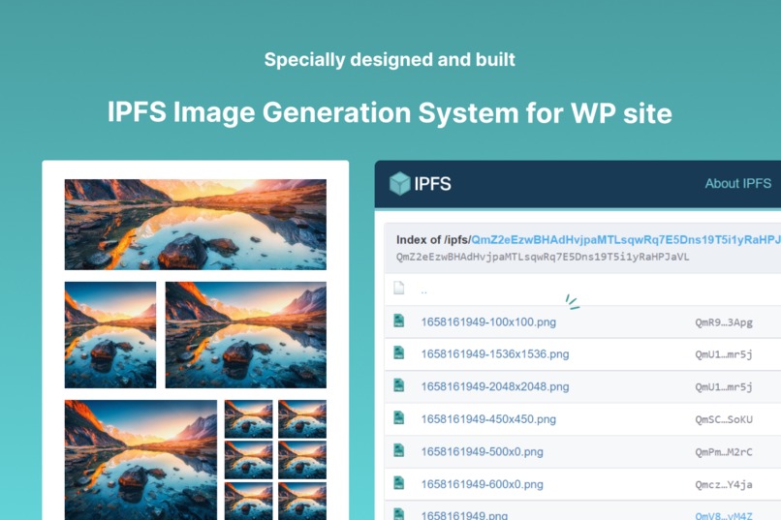The image size is (781, 520).
Task: Open 1658161949-100x100.png file link
Action: pyautogui.click(x=488, y=321)
